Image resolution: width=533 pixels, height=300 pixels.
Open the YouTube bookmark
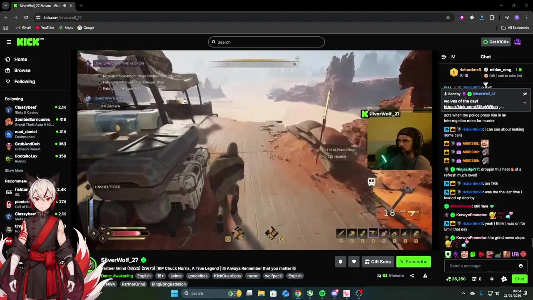pyautogui.click(x=45, y=27)
